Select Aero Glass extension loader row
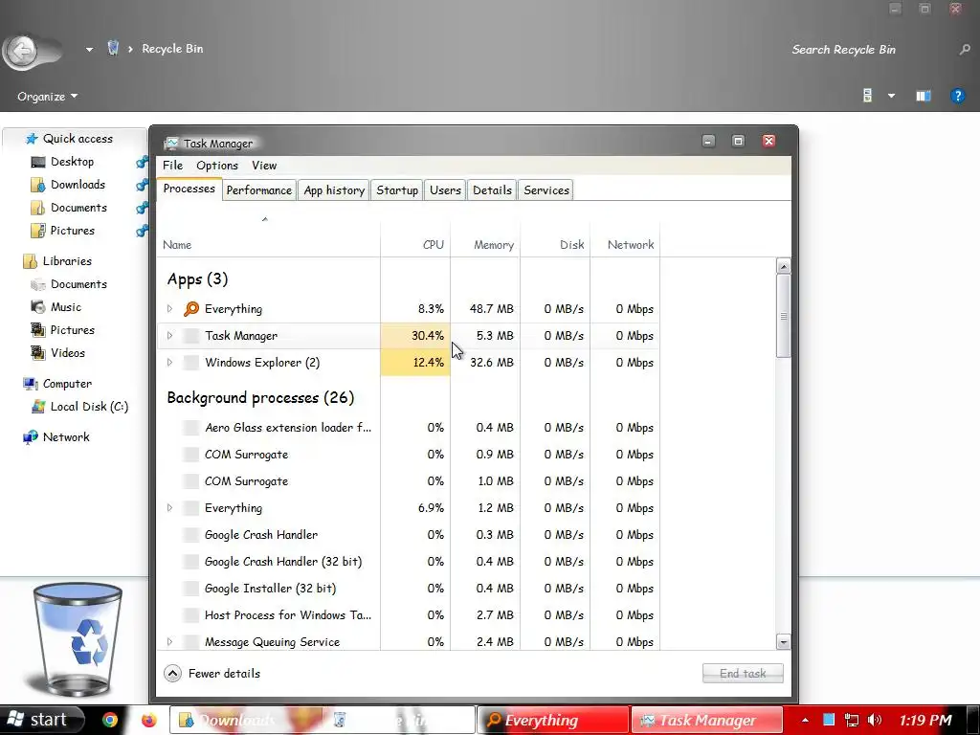The width and height of the screenshot is (980, 735). [x=408, y=428]
